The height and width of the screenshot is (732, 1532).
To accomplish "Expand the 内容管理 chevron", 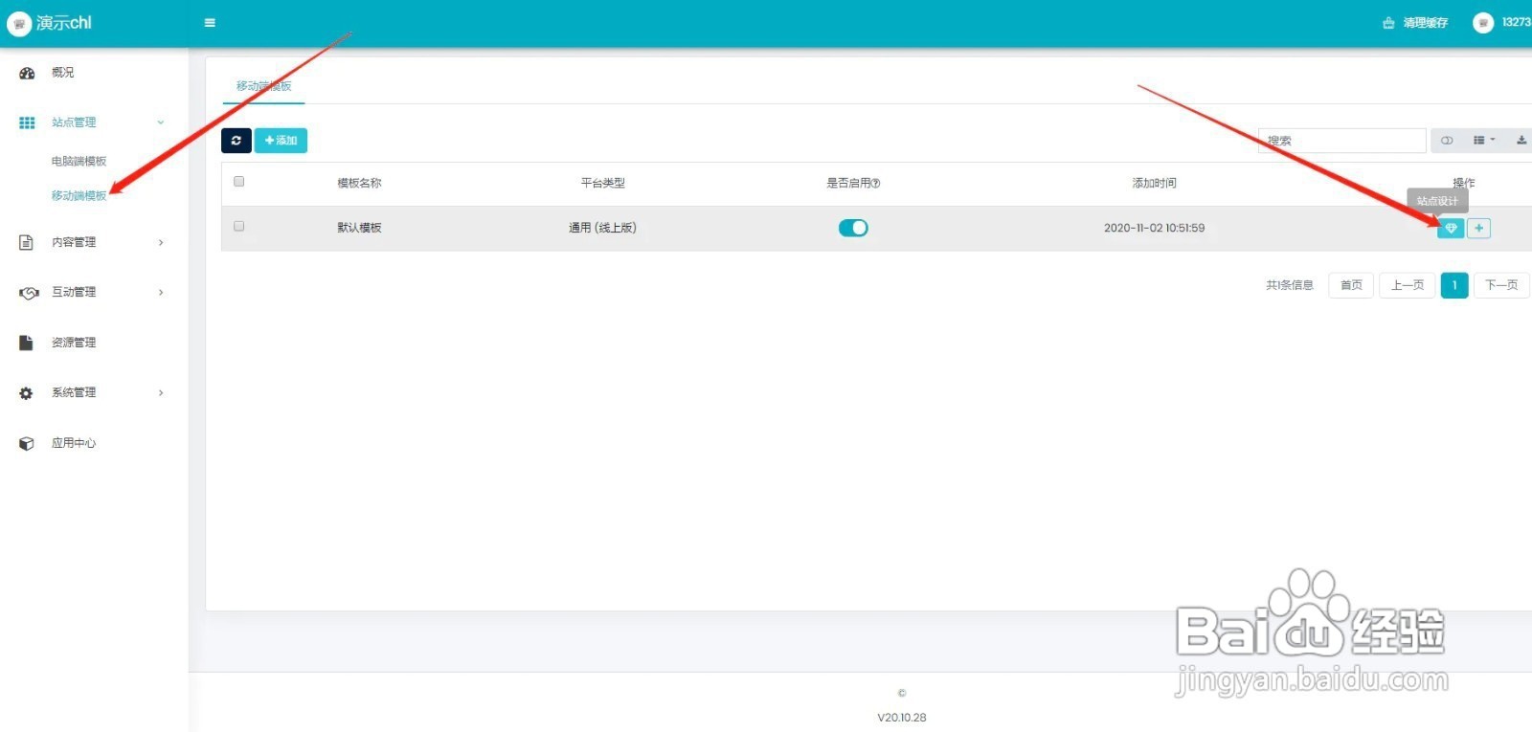I will [x=161, y=242].
